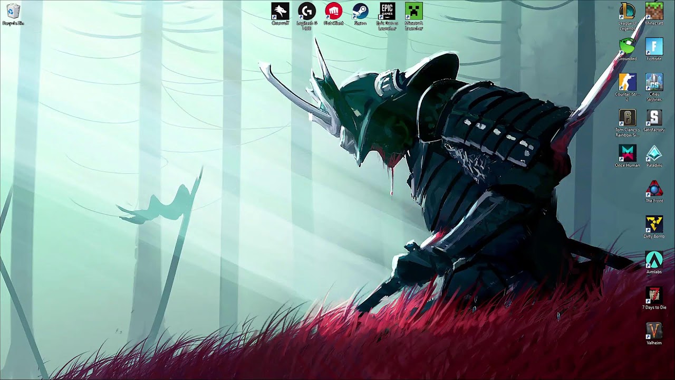Image resolution: width=675 pixels, height=380 pixels.
Task: Select the Recycle Bin desktop icon
Action: pyautogui.click(x=13, y=12)
